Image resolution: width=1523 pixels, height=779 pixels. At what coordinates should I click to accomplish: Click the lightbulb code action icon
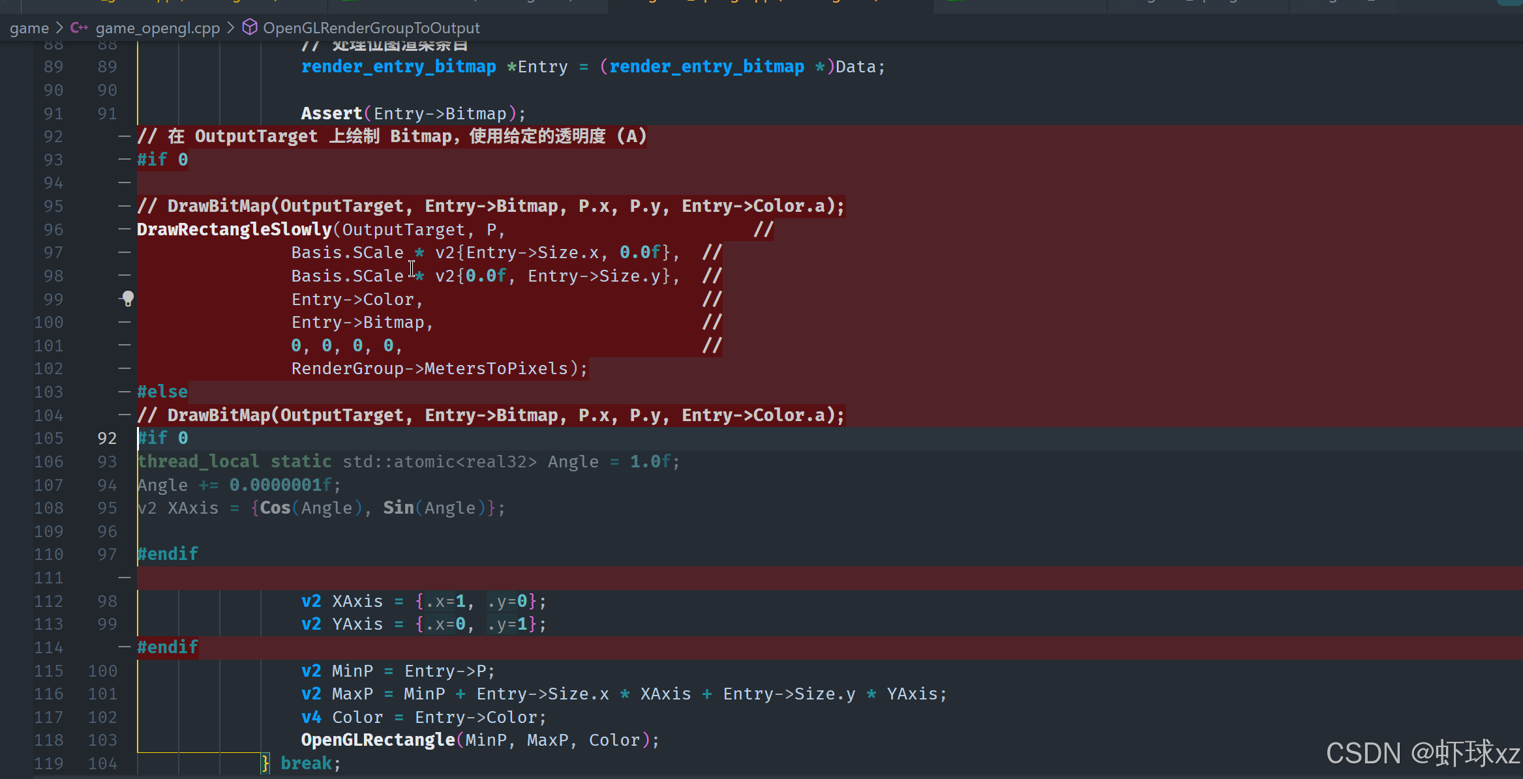coord(128,299)
